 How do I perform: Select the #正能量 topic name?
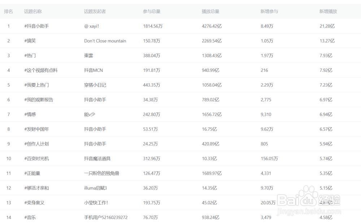(32, 174)
